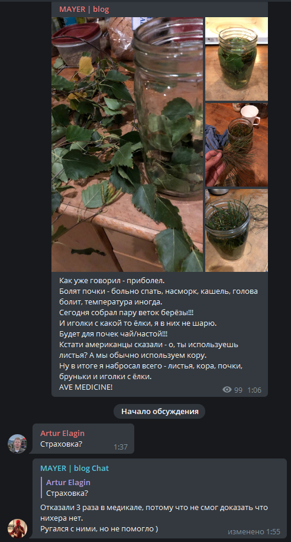The image size is (291, 542).
Task: Open the bottom-right jar with needles photo
Action: pos(237,230)
